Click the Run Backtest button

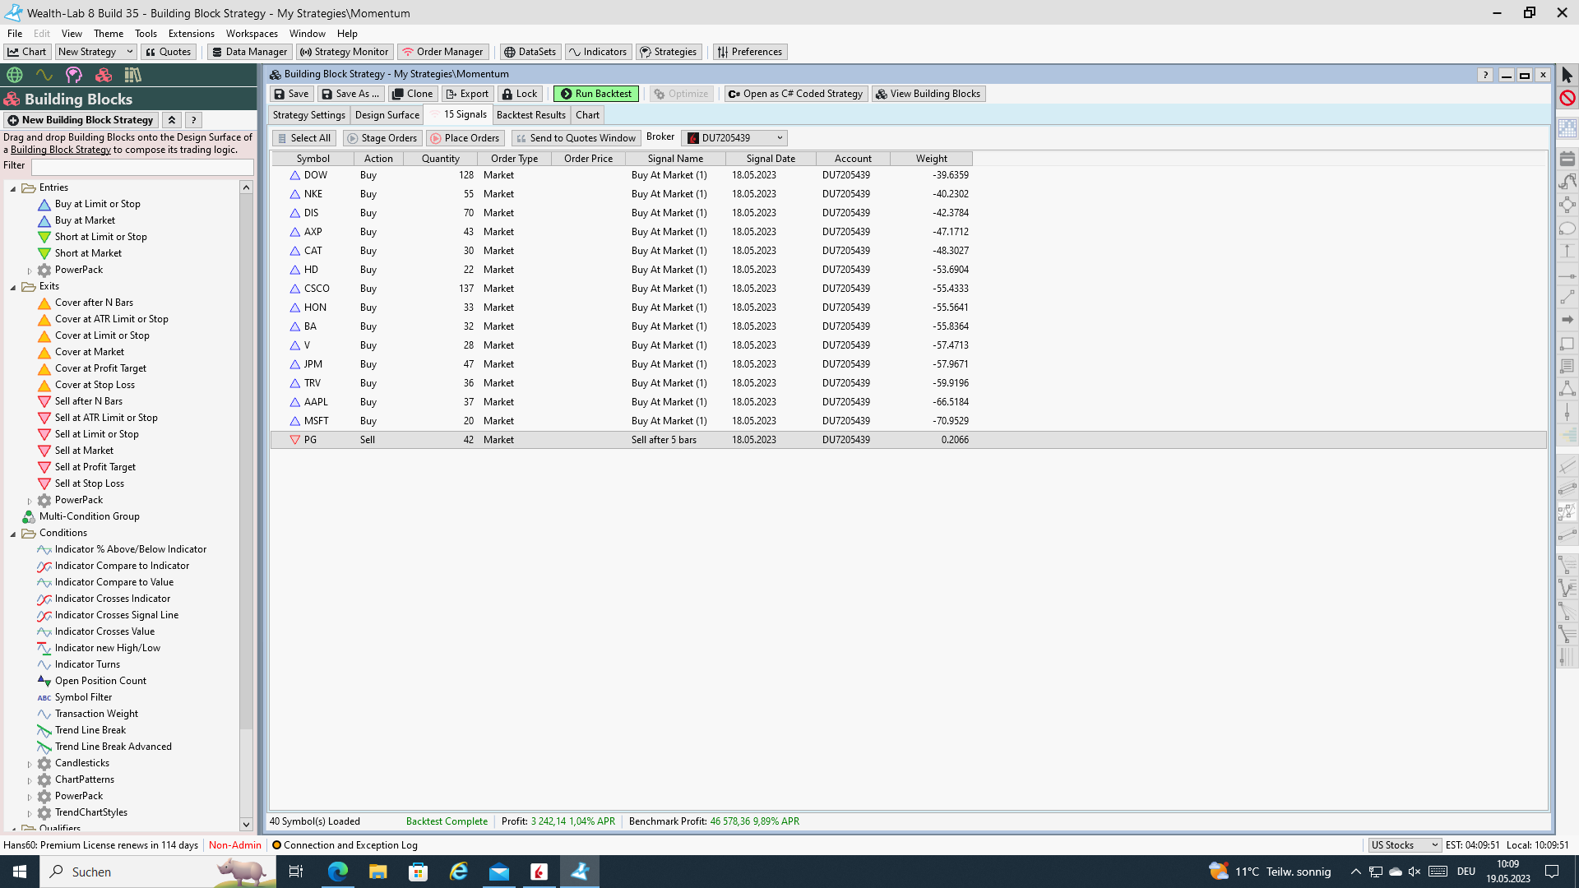tap(595, 94)
